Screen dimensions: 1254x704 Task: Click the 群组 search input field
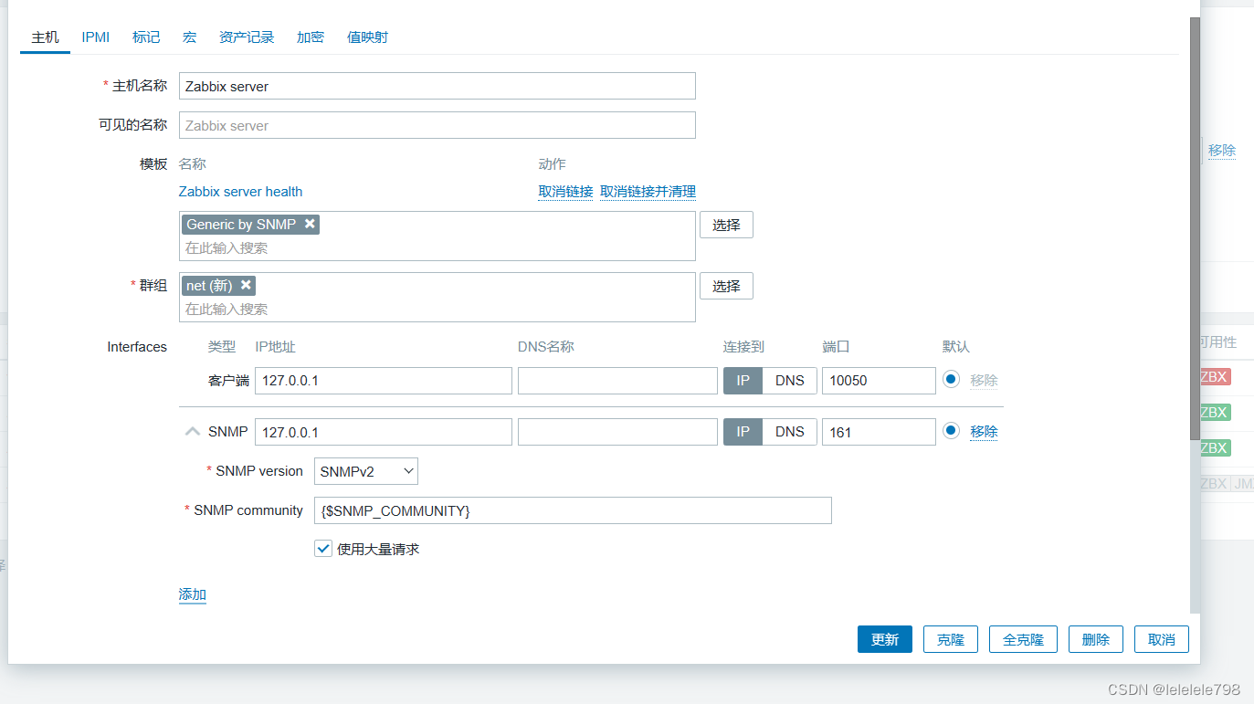coord(437,309)
